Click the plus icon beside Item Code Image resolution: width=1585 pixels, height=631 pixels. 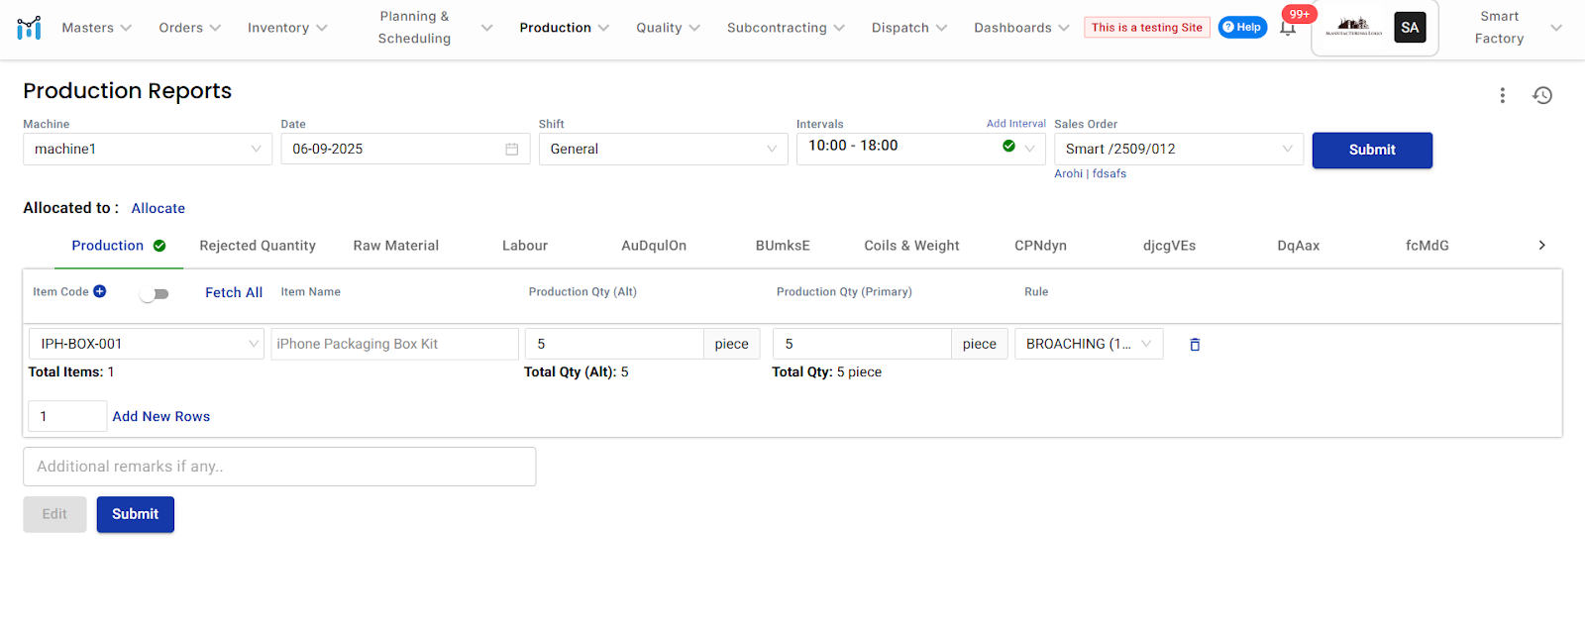click(100, 291)
